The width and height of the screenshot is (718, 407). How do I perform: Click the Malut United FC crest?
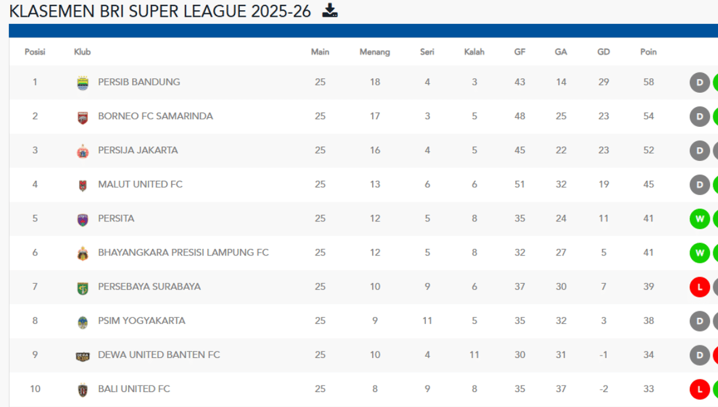pos(81,184)
